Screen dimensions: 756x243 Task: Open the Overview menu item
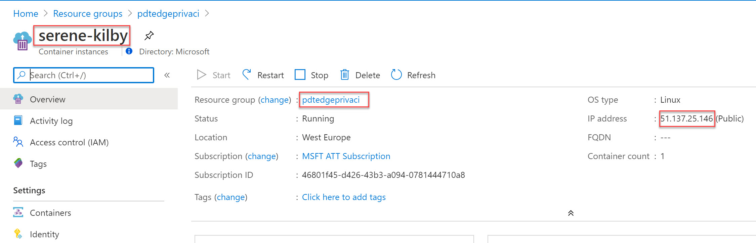47,99
